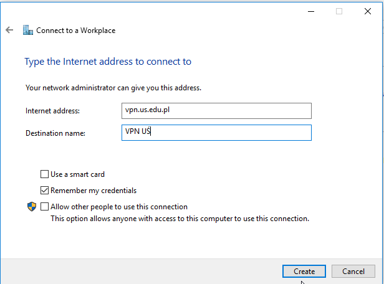Minimize the Connect to a Workplace window
Image resolution: width=384 pixels, height=284 pixels.
point(311,11)
